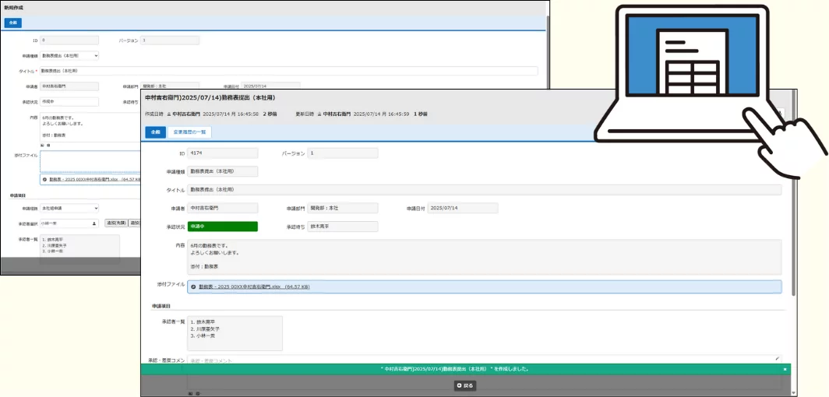
Task: Click person icon in approver select field
Action: tap(94, 223)
